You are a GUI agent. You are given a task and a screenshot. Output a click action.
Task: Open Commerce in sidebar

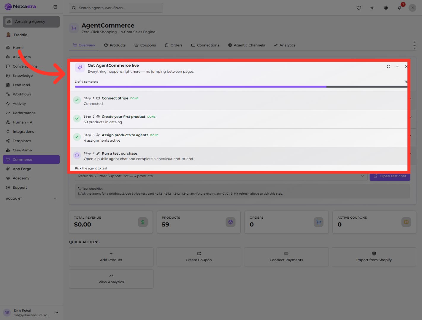point(31,159)
